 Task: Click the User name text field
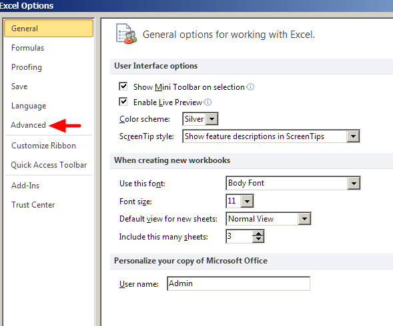point(239,283)
